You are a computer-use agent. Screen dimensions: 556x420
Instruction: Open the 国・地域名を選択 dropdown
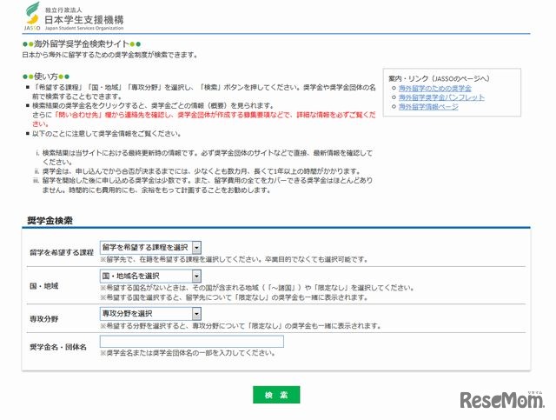pyautogui.click(x=150, y=276)
